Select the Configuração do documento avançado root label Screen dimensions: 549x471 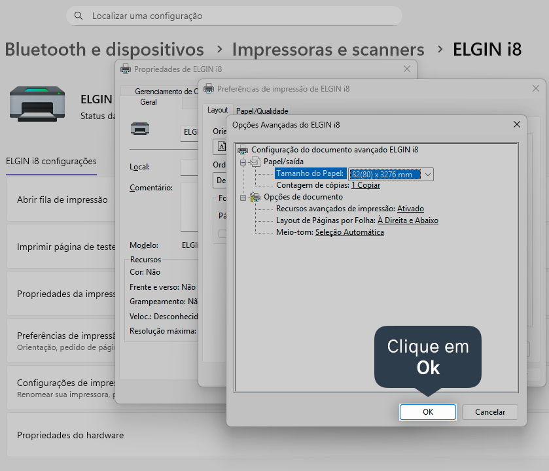(x=335, y=150)
